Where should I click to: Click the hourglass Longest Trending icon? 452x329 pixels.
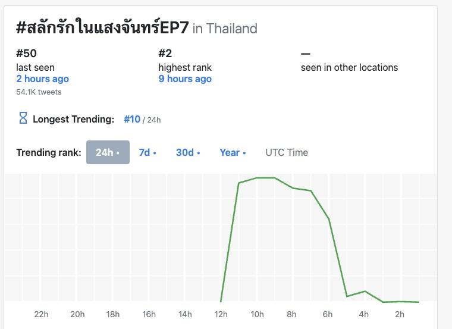[23, 118]
